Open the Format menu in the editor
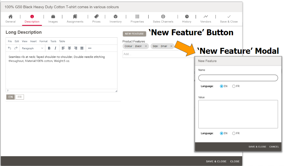 (x=43, y=41)
